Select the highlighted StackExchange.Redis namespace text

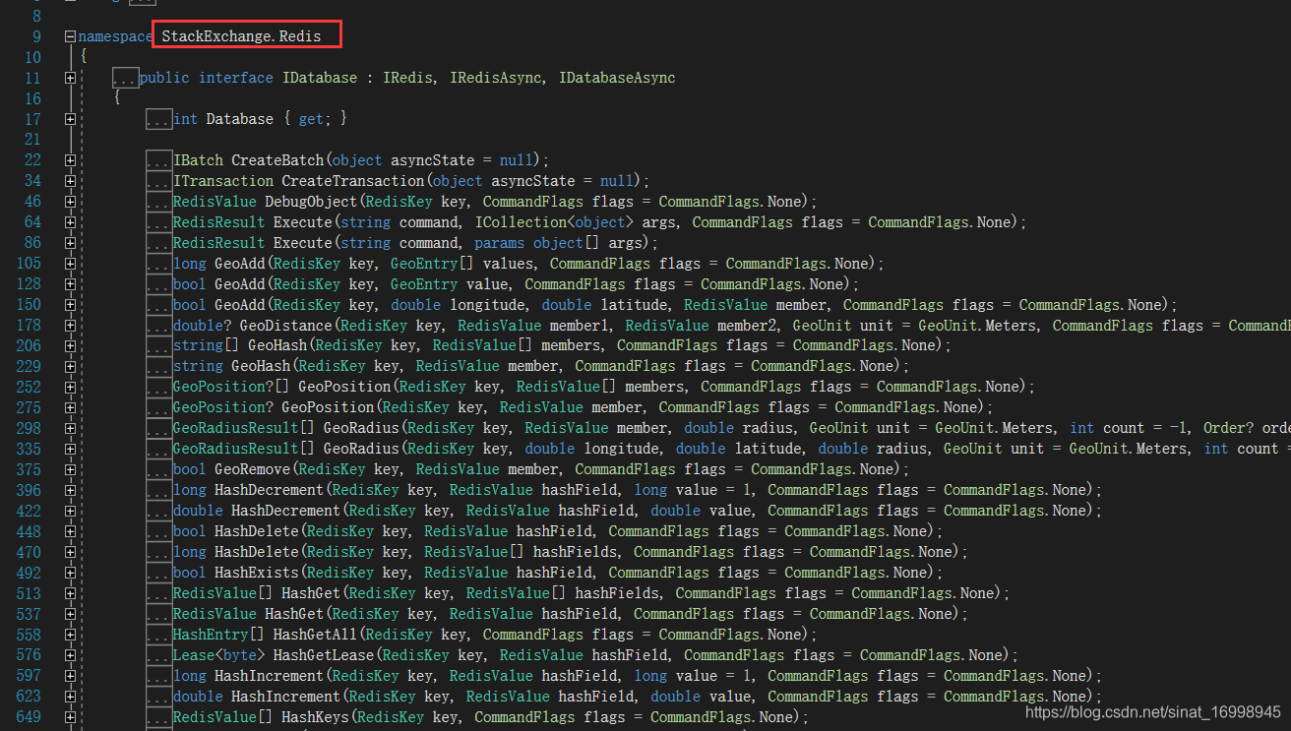click(243, 34)
